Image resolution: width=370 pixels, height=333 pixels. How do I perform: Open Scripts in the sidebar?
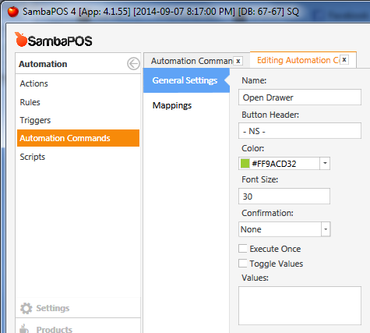[x=33, y=157]
